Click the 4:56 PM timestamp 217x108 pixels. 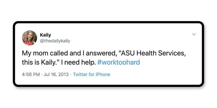[x=31, y=74]
